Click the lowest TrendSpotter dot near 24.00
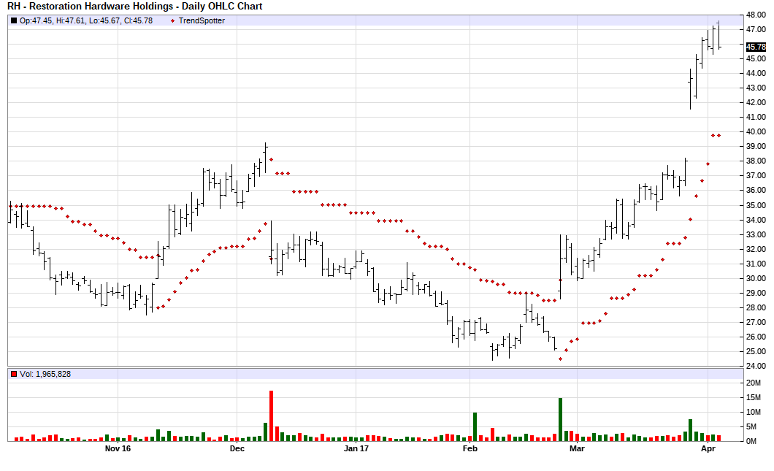The height and width of the screenshot is (471, 774). pyautogui.click(x=559, y=359)
